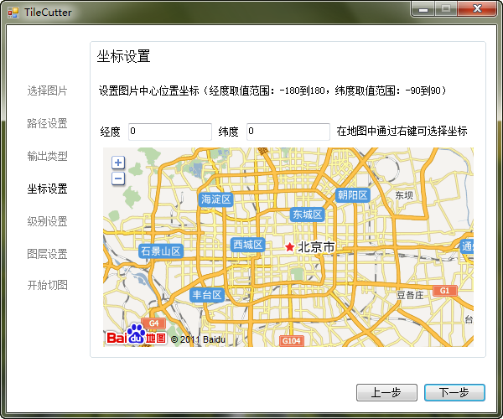Click the 上一步 button
Screen dimensions: 503x419
(x=386, y=392)
